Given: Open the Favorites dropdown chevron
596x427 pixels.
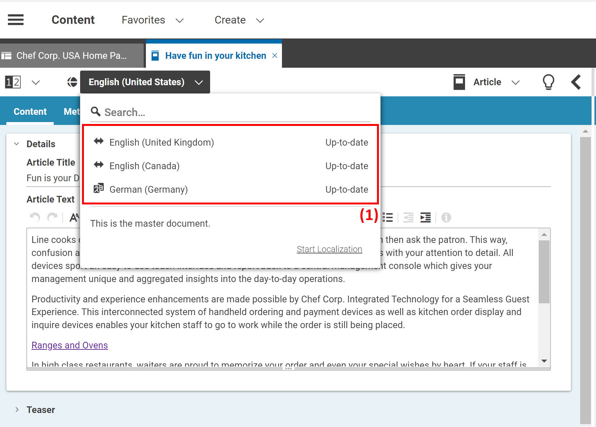Looking at the screenshot, I should coord(180,20).
